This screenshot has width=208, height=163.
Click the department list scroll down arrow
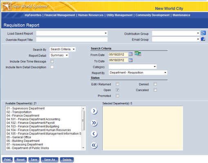83,148
